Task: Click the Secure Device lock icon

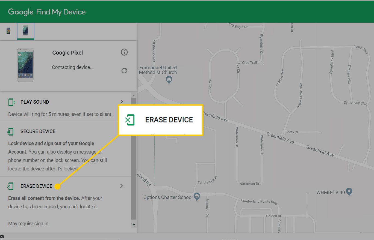Action: (x=10, y=132)
